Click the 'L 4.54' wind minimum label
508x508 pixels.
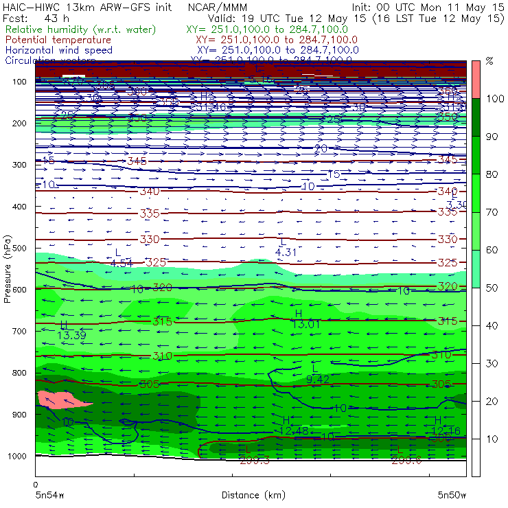122,258
